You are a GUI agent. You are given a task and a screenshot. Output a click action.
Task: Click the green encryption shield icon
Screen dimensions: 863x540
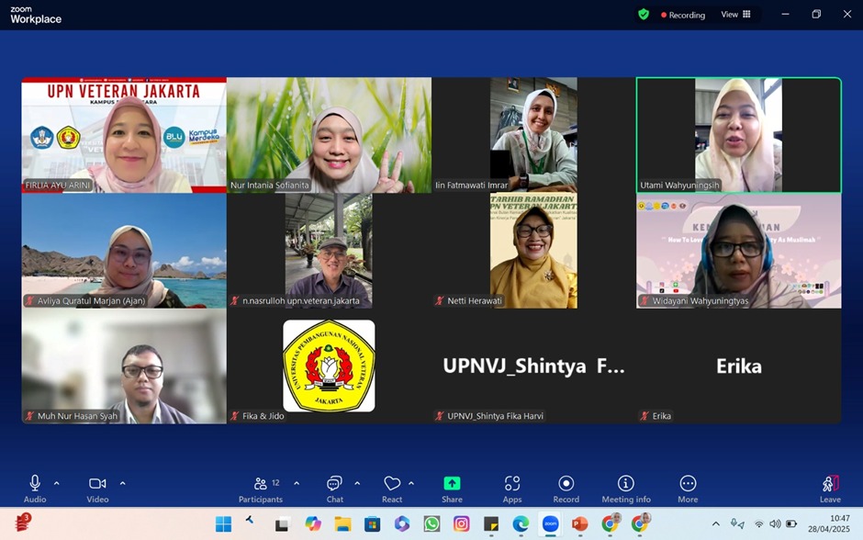644,15
